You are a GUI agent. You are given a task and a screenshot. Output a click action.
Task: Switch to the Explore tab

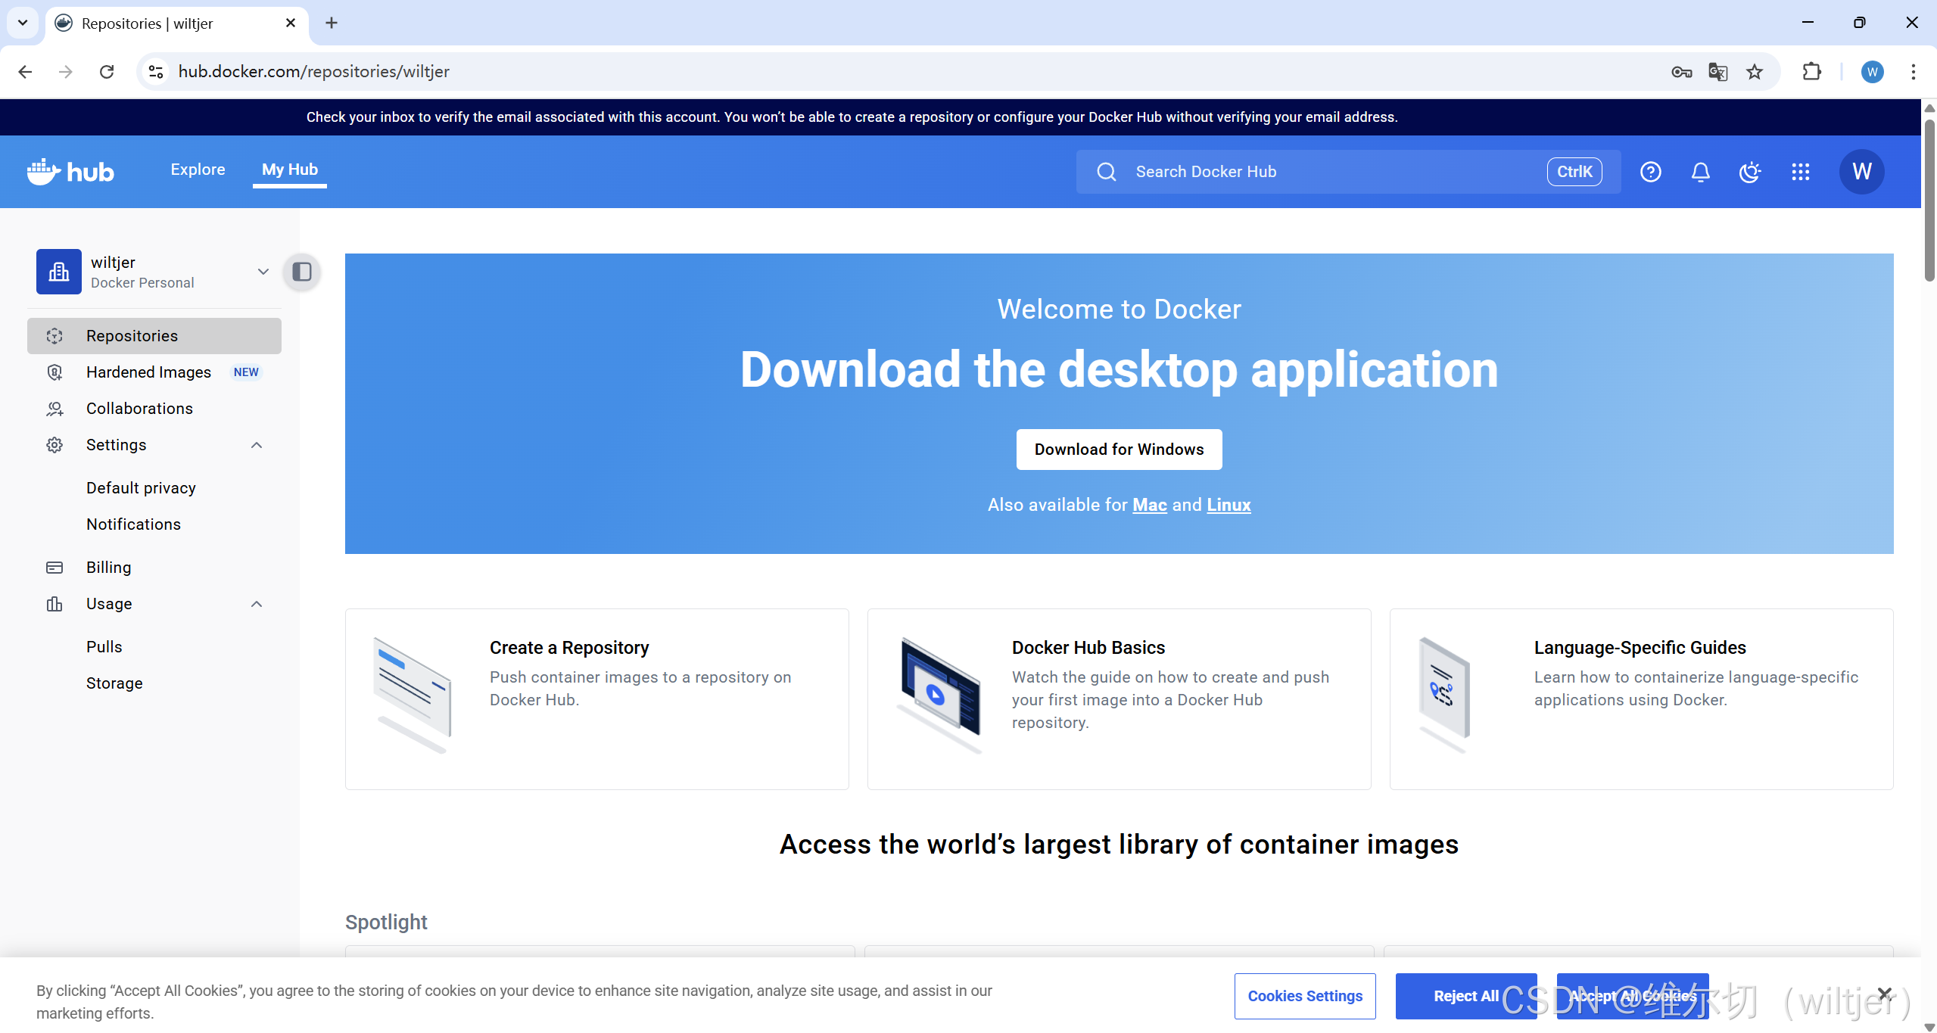pos(198,170)
